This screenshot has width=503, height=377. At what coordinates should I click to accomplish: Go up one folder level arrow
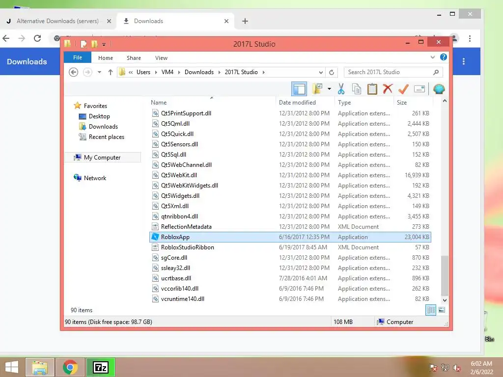coord(111,72)
